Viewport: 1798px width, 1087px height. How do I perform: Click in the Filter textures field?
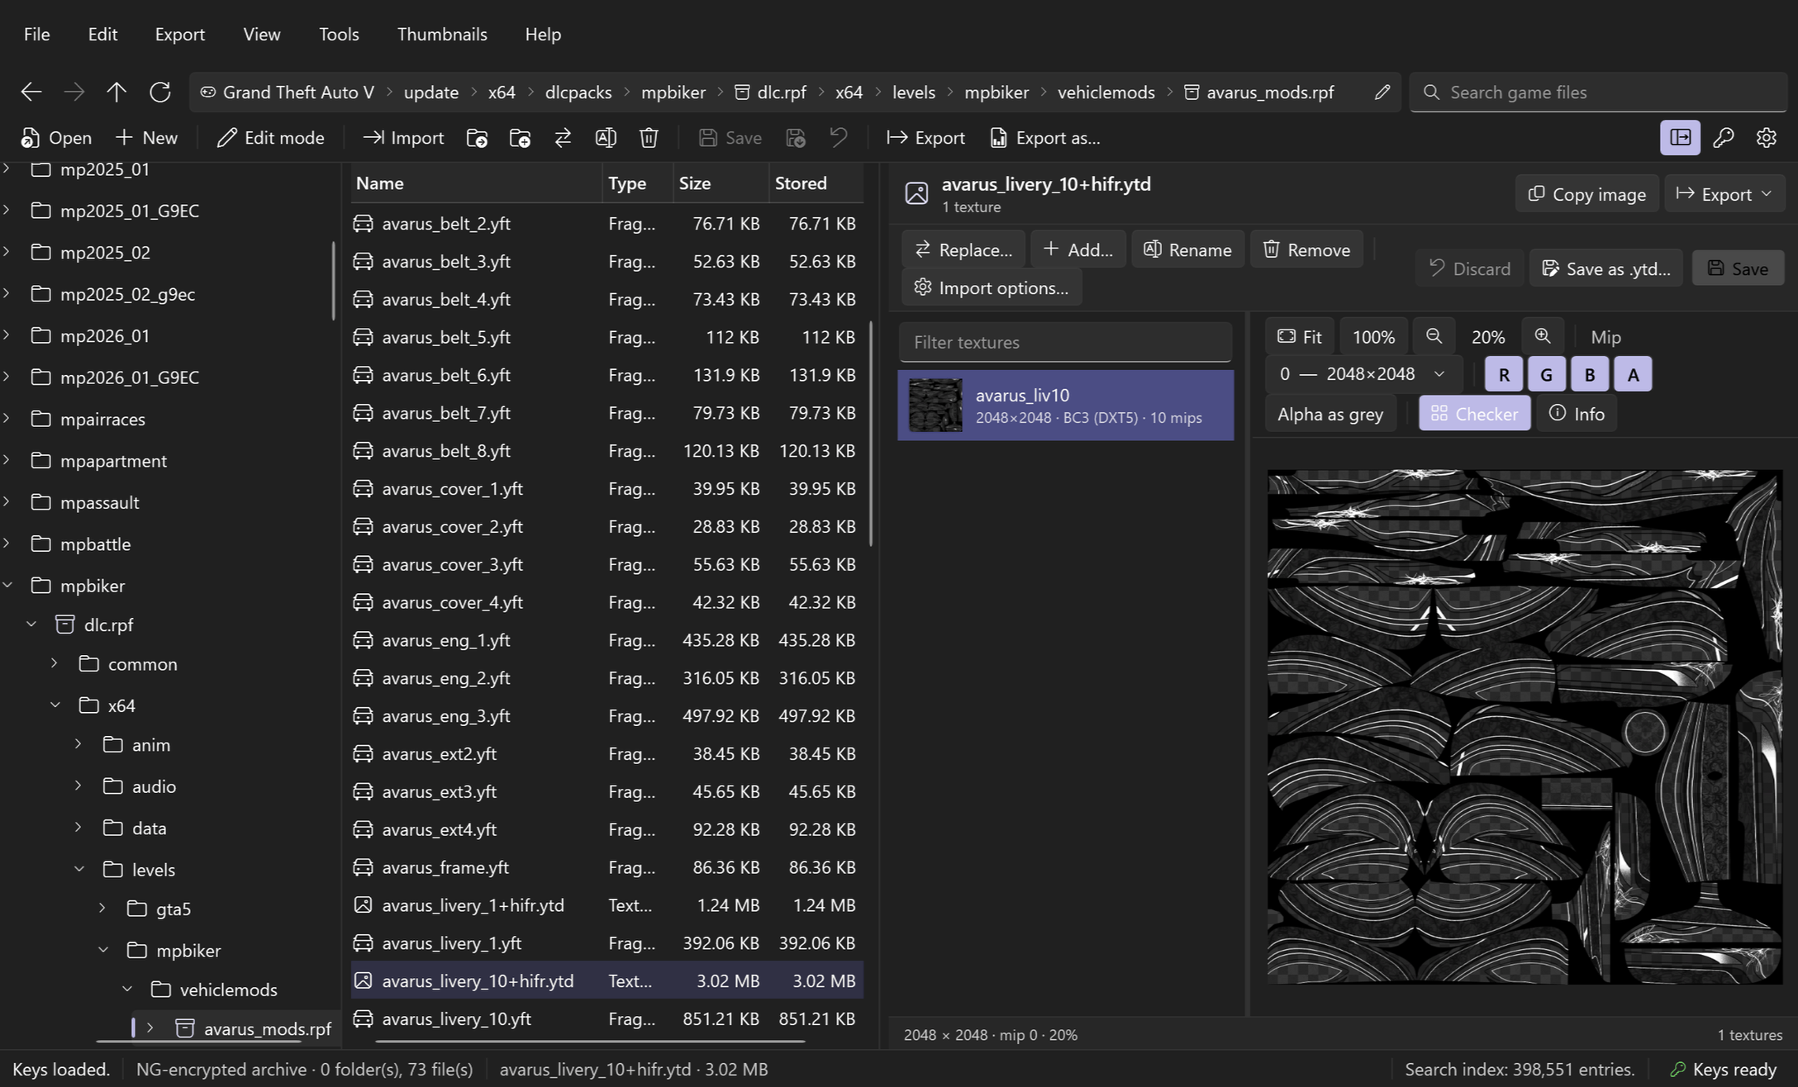point(1065,342)
